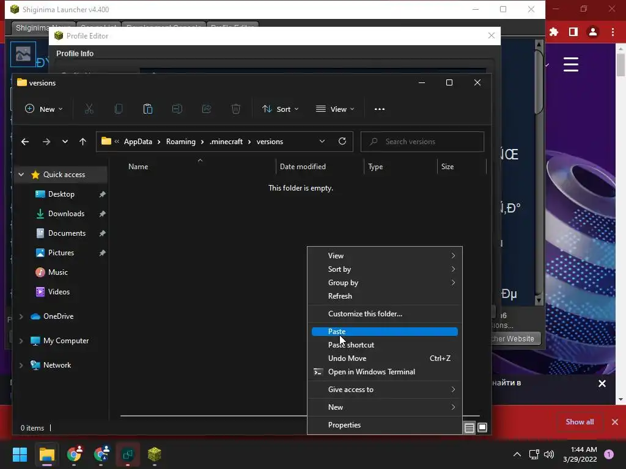Click the volume speaker tray icon
Image resolution: width=626 pixels, height=469 pixels.
coord(549,454)
